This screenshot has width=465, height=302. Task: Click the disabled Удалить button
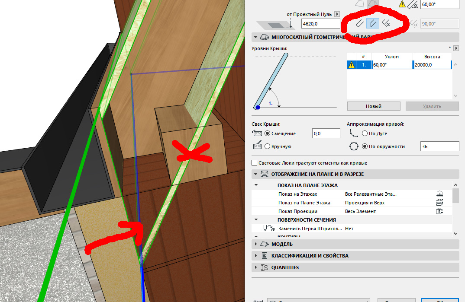[432, 106]
